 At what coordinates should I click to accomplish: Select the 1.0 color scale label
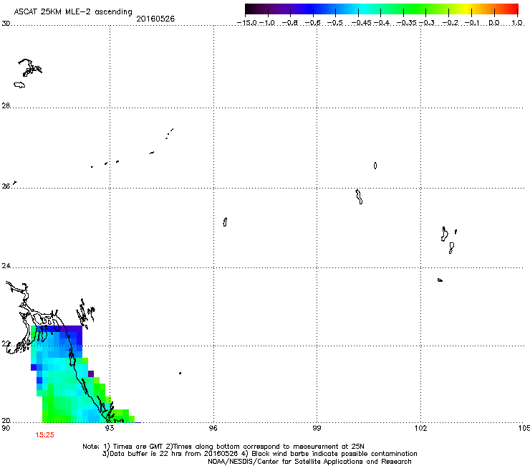(x=517, y=23)
